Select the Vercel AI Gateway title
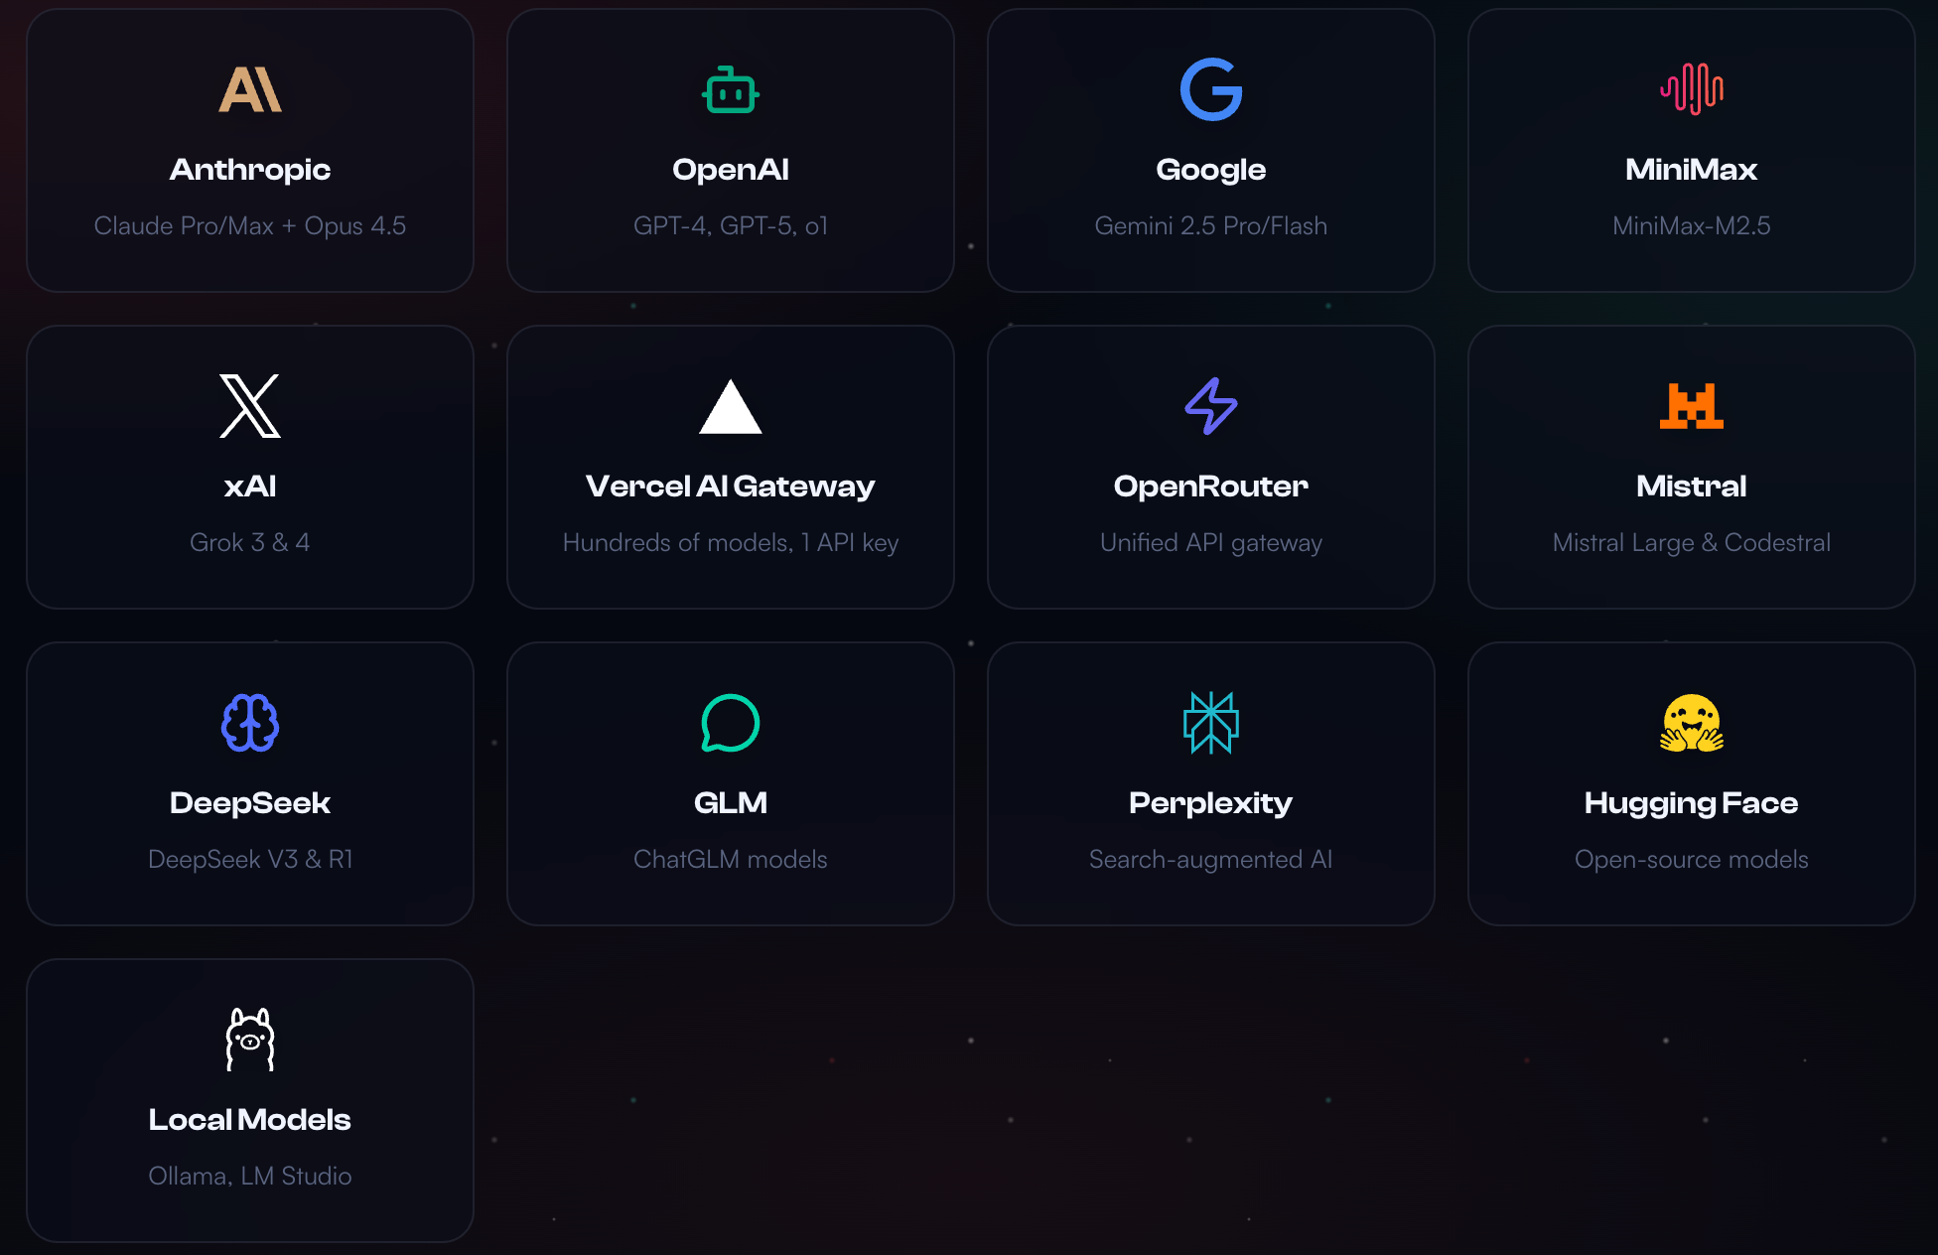The width and height of the screenshot is (1938, 1255). point(731,487)
